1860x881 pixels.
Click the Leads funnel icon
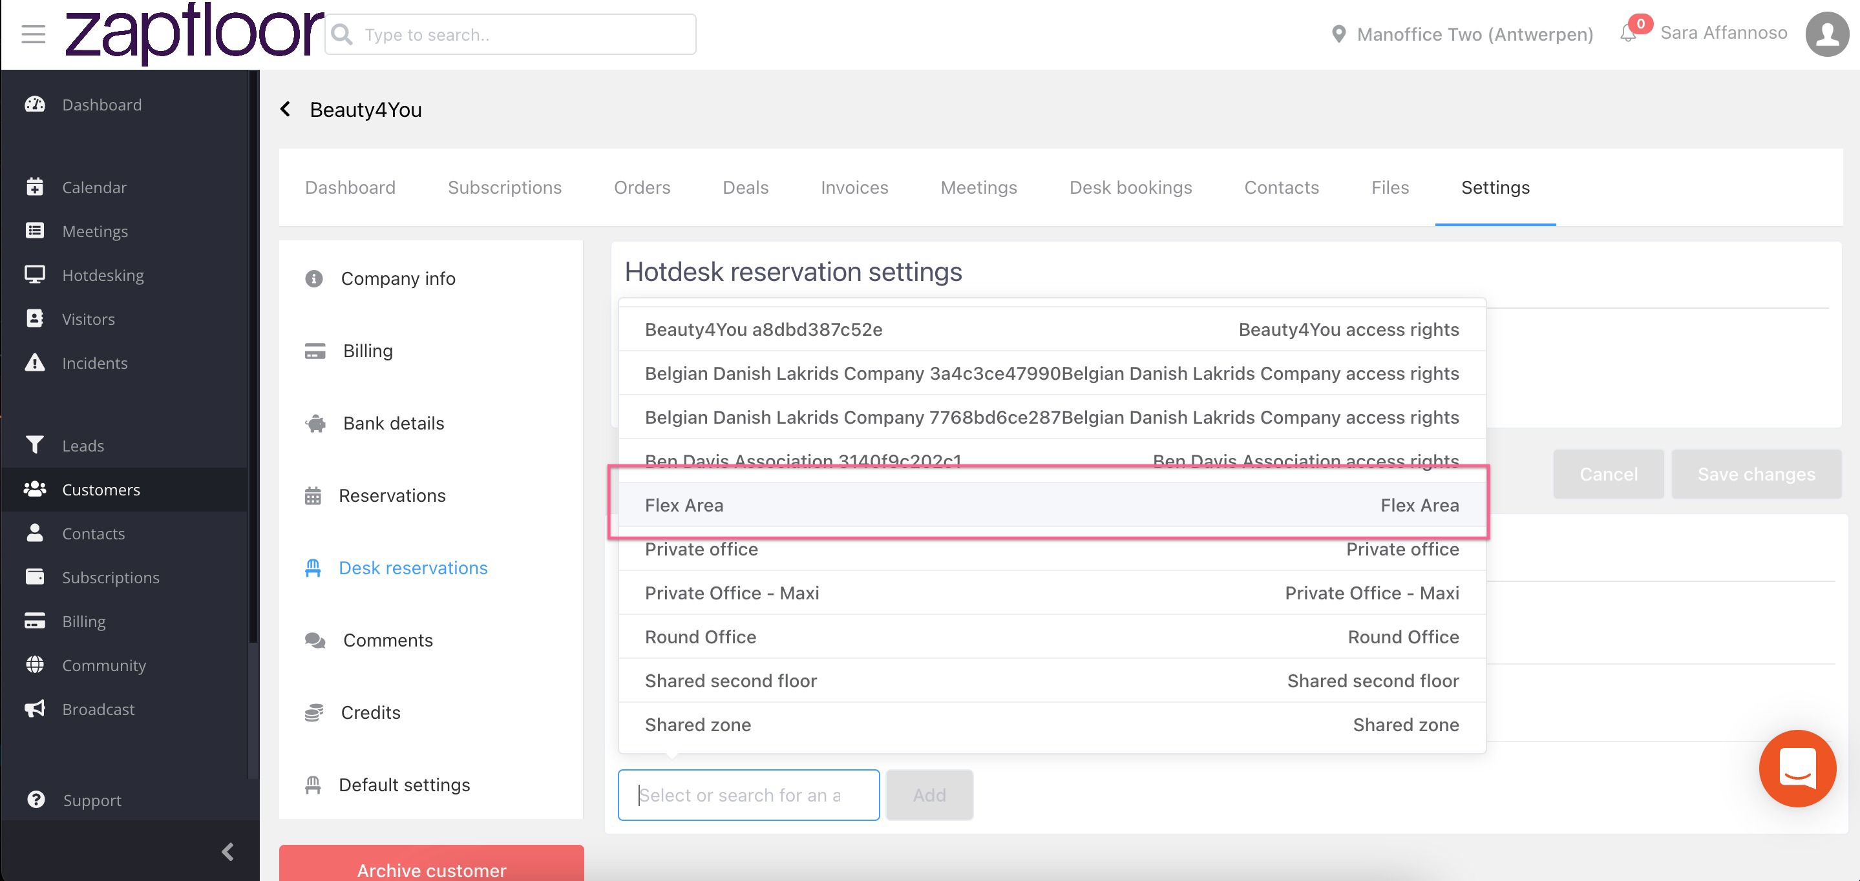[35, 445]
